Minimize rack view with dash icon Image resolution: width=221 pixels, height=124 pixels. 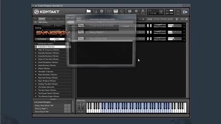pos(178,11)
